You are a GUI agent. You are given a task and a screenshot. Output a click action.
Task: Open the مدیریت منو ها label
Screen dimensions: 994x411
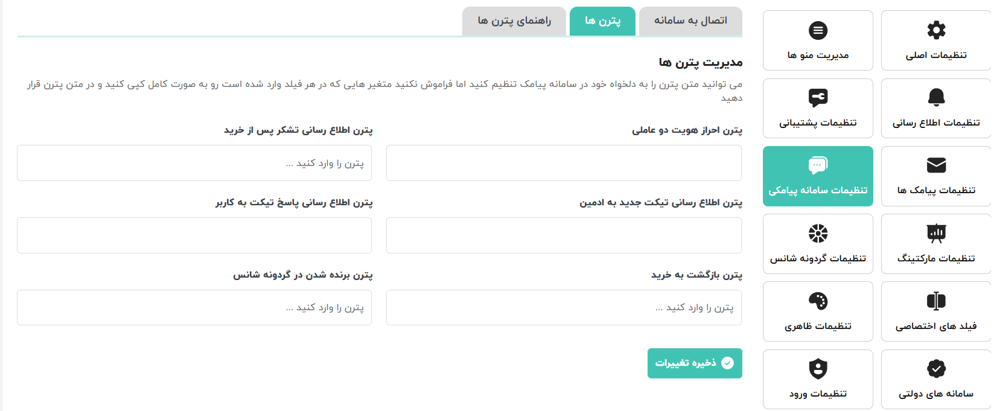[x=818, y=55]
